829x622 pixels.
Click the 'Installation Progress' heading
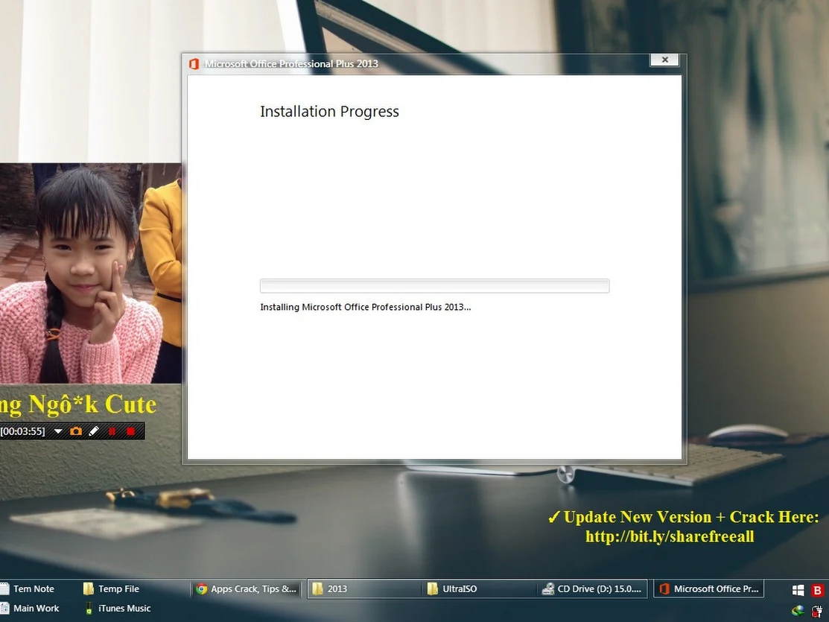pos(329,112)
